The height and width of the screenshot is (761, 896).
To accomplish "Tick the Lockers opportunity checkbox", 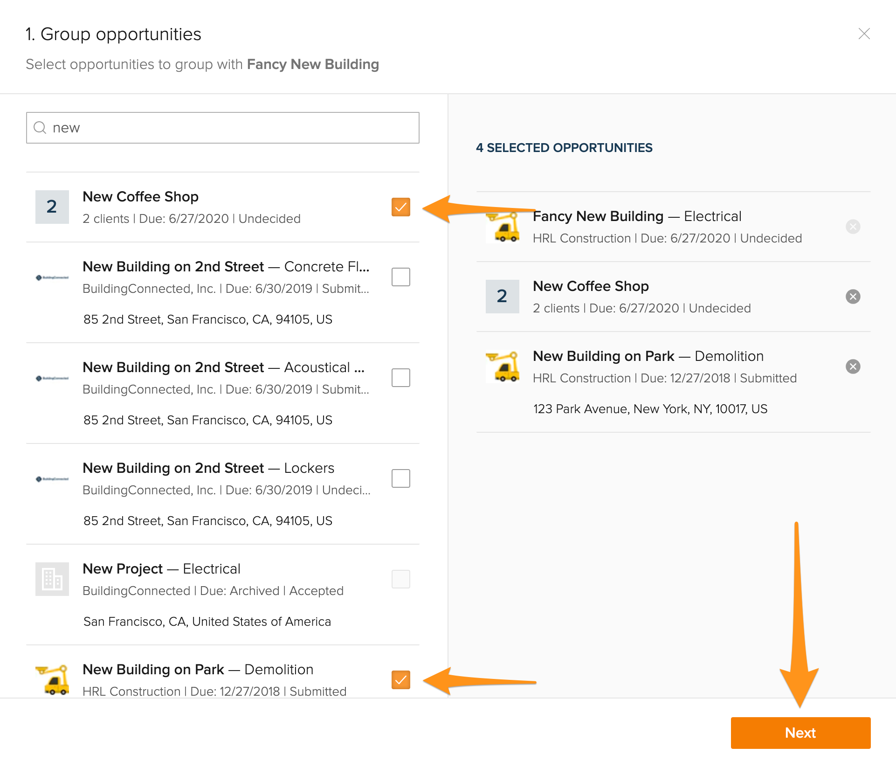I will click(x=400, y=478).
